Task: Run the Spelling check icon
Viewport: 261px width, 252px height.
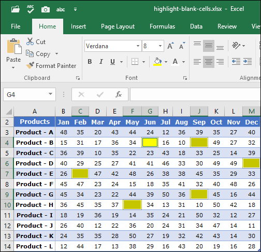Action: click(31, 9)
